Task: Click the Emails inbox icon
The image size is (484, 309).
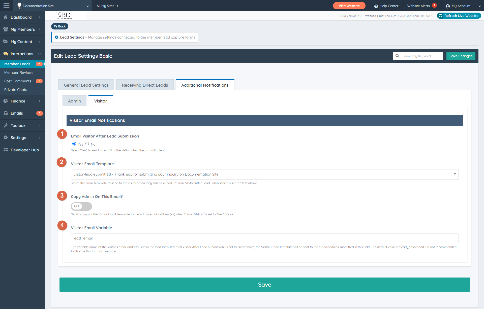Action: [6, 113]
